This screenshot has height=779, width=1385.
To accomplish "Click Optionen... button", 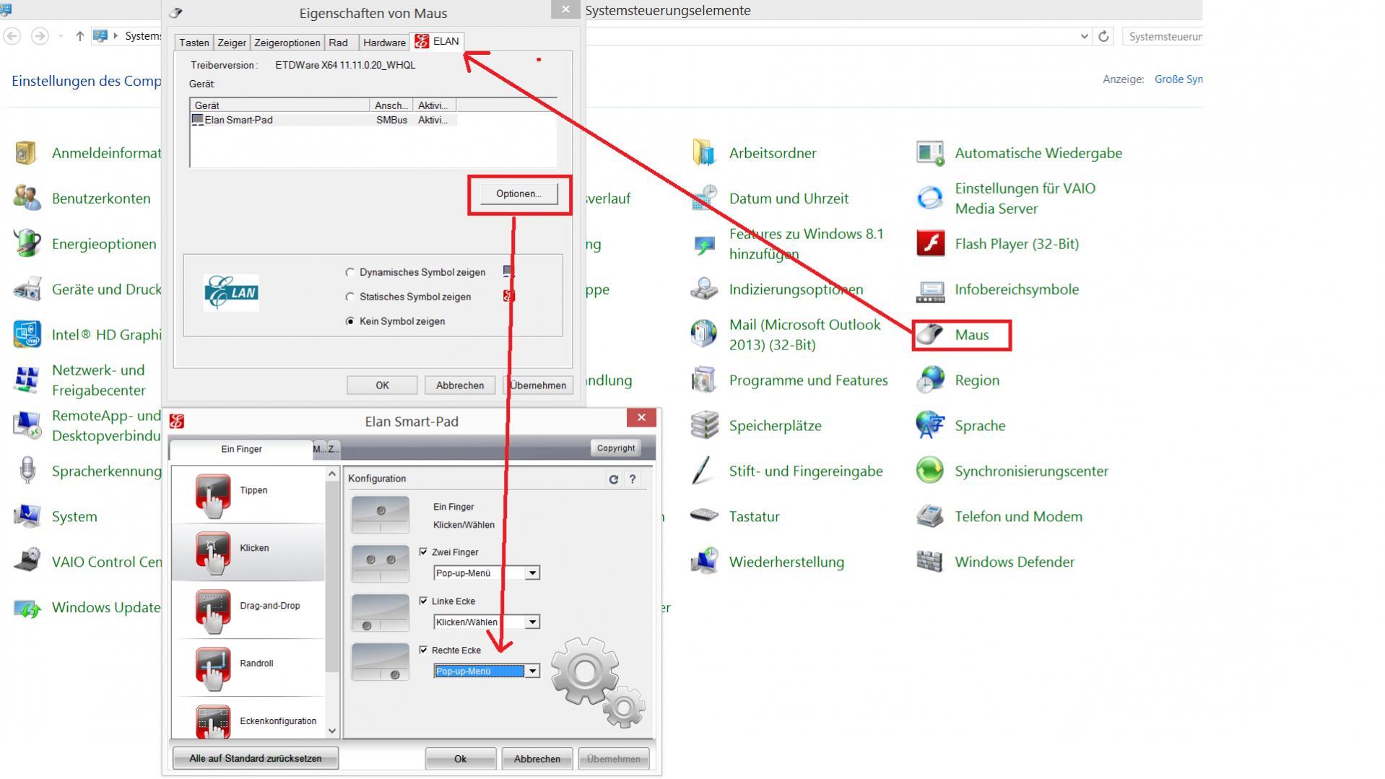I will (x=518, y=194).
